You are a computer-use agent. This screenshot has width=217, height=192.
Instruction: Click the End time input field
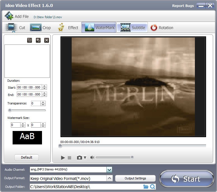click(29, 94)
